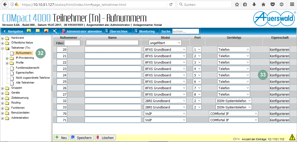Click the site information icon in the address bar
Image resolution: width=297 pixels, height=142 pixels.
12,4
